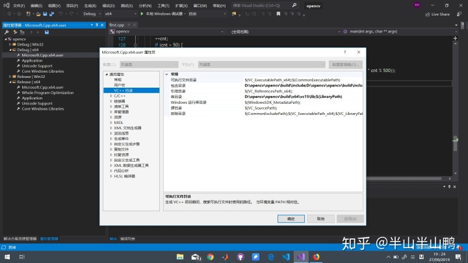The image size is (468, 263).
Task: Click the wrench icon in Property Manager toolbar
Action: coord(6,32)
